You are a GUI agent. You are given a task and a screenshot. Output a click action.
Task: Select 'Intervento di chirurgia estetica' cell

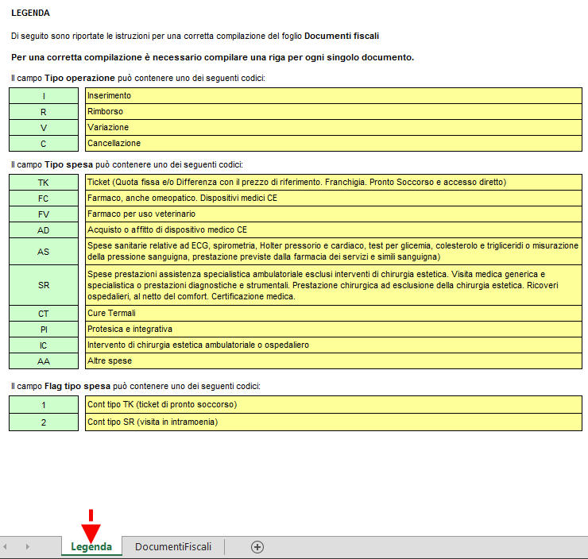[x=334, y=345]
